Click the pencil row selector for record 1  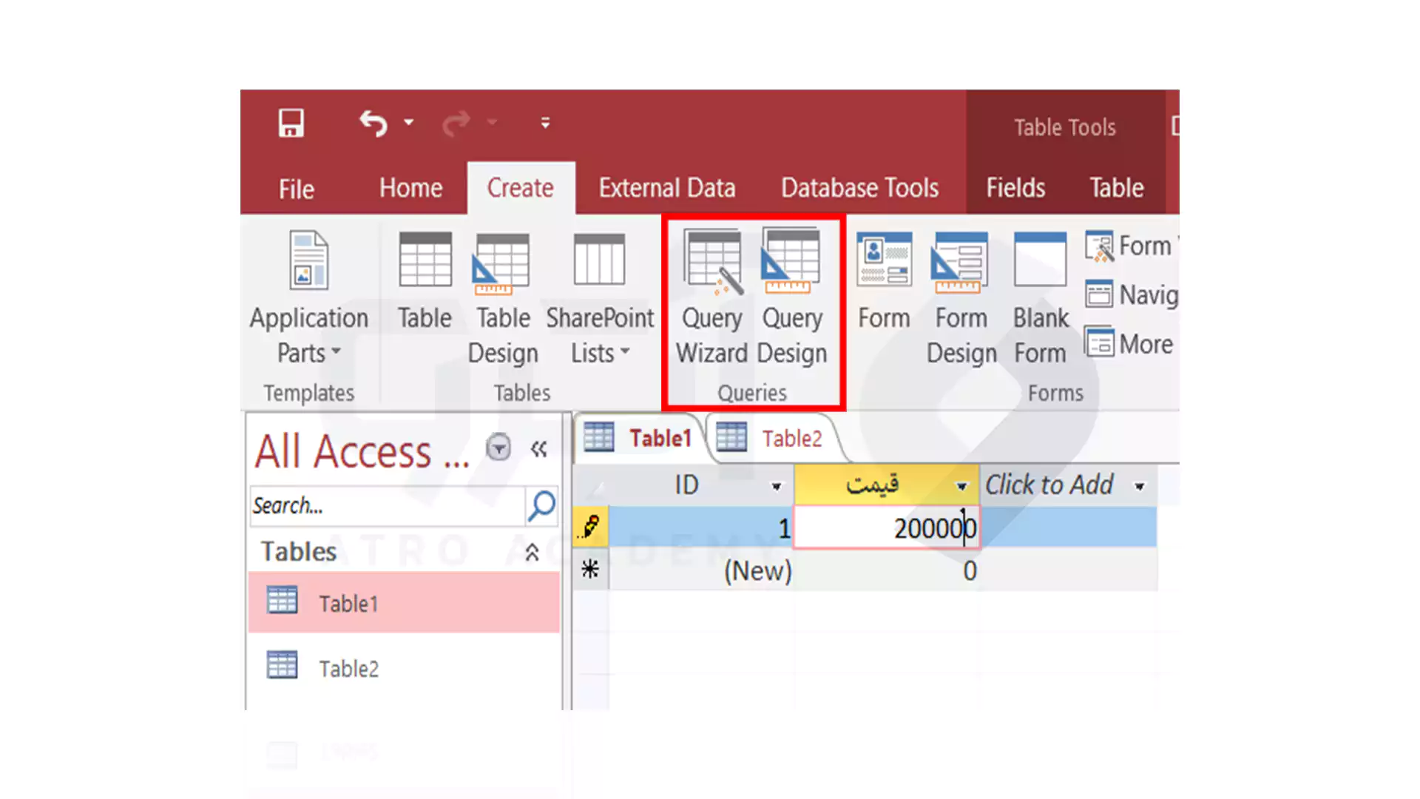[x=591, y=527]
